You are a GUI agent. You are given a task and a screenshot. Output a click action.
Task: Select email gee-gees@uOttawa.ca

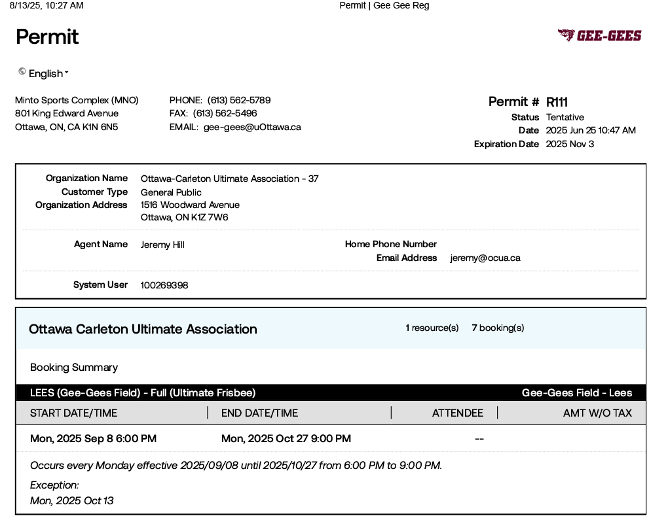[252, 127]
